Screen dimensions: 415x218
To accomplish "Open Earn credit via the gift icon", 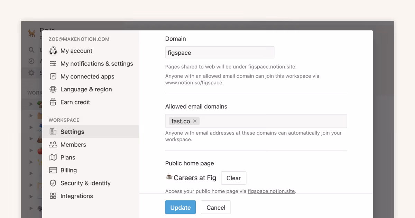I will (x=53, y=102).
